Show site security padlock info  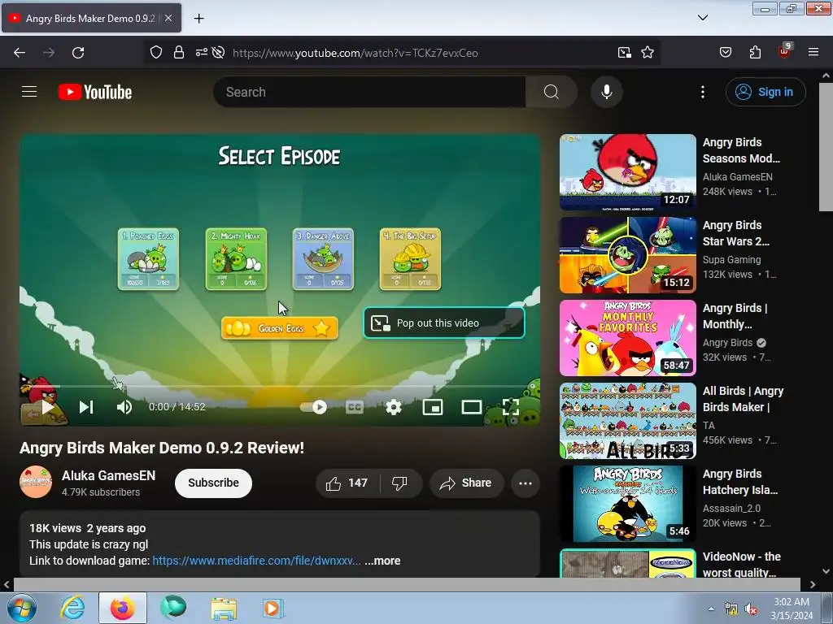pos(179,53)
